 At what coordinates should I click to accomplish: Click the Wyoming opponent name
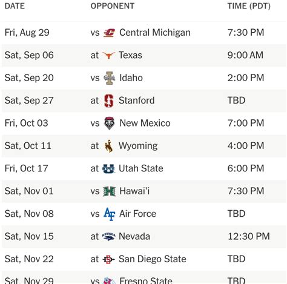tap(138, 146)
